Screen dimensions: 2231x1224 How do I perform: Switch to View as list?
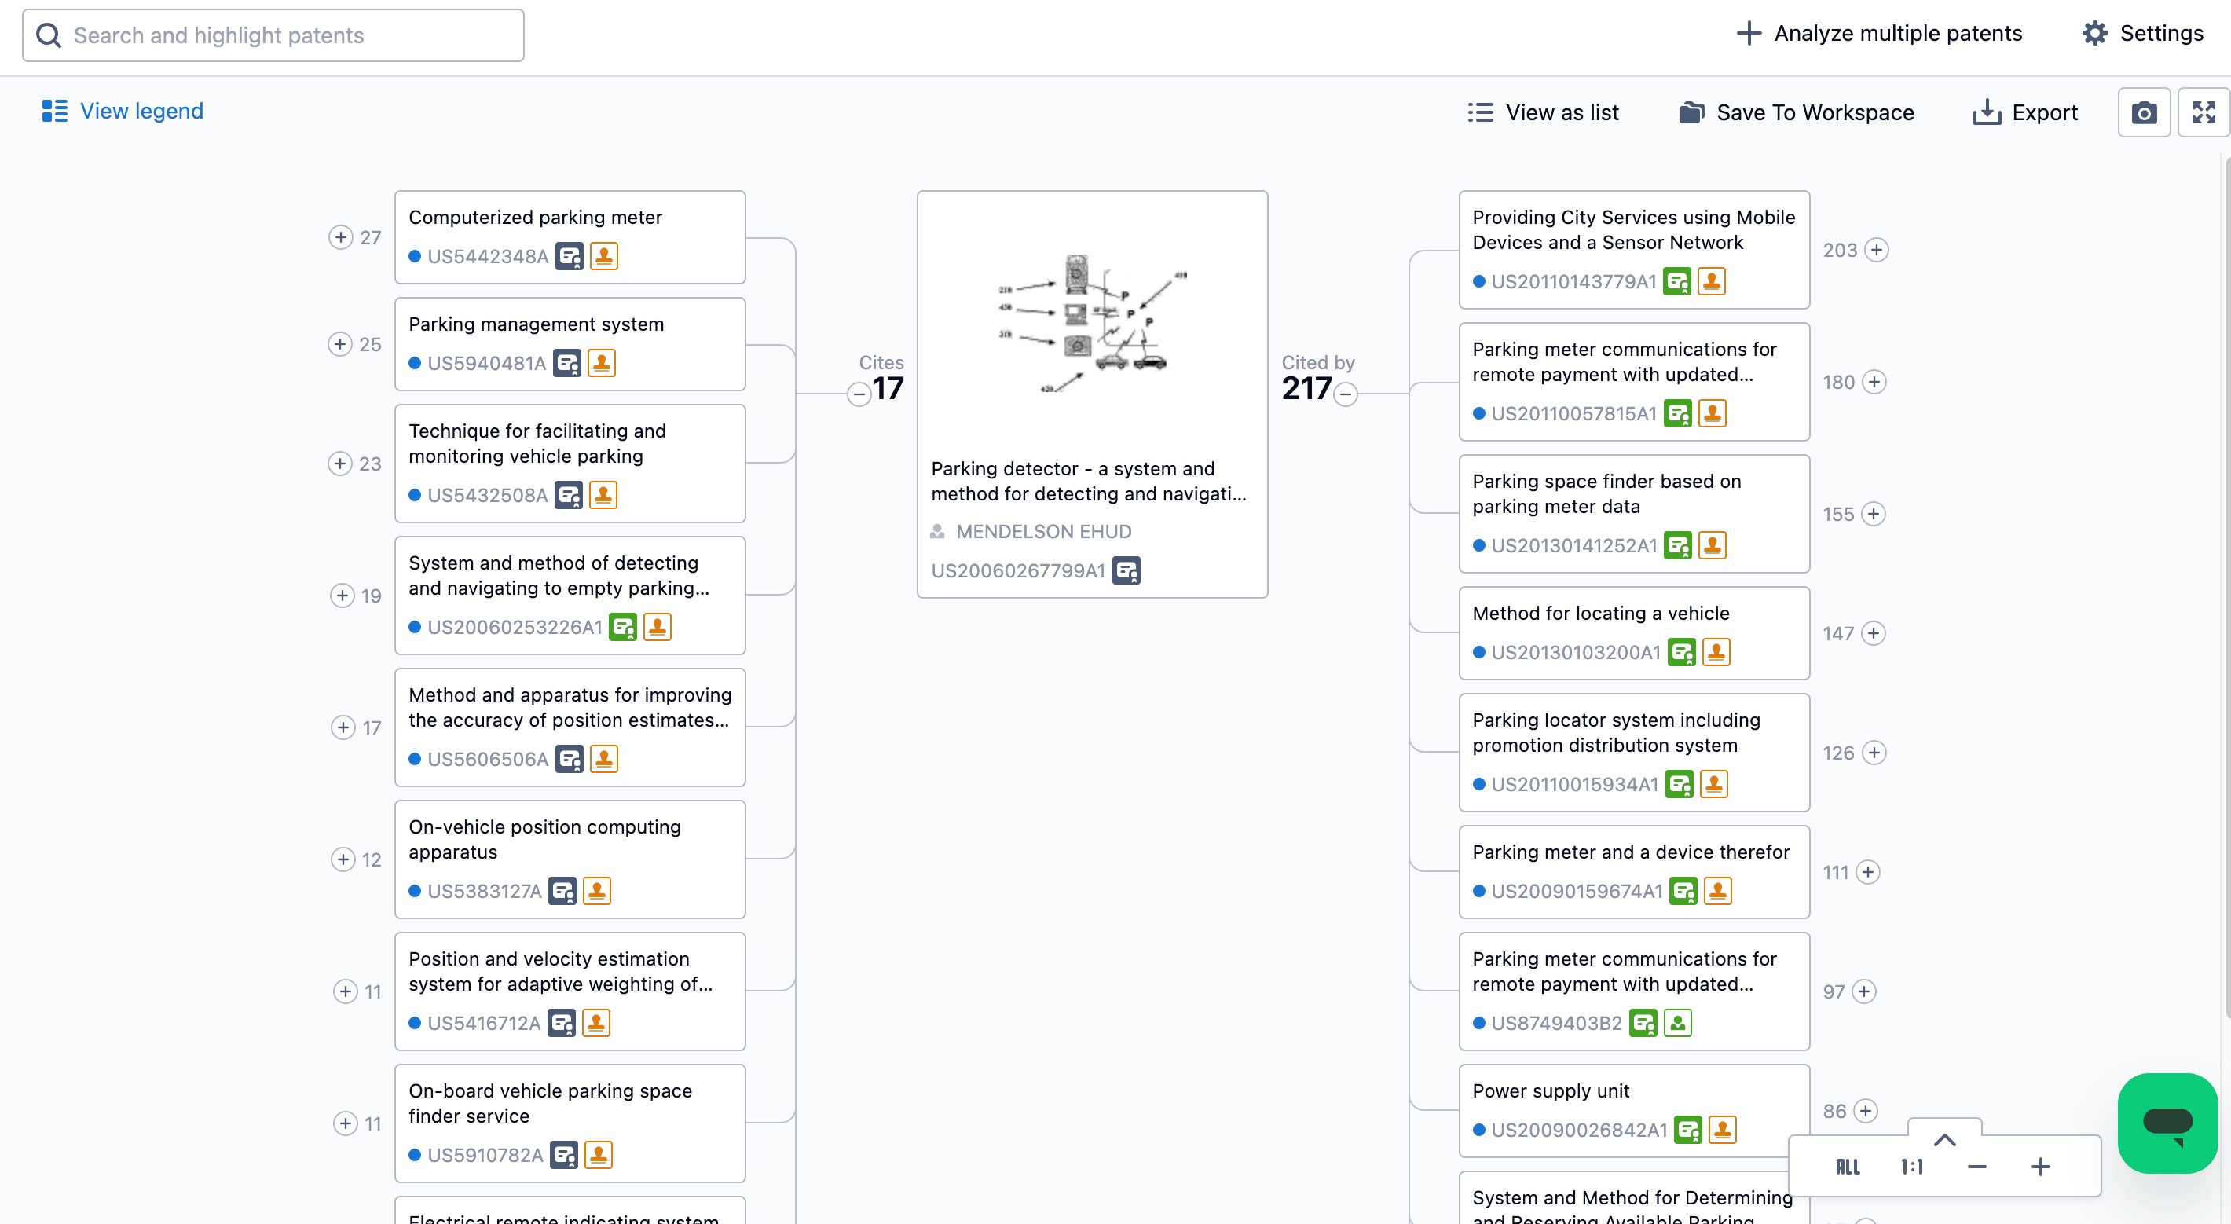(1544, 112)
